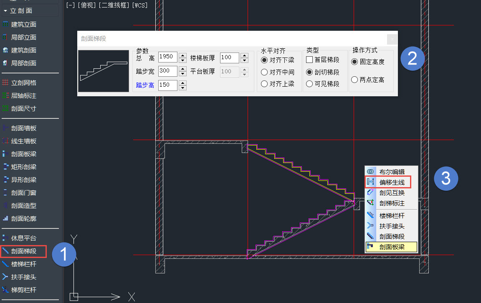Click the stair section preview thumbnail
481x303 pixels.
coord(104,71)
